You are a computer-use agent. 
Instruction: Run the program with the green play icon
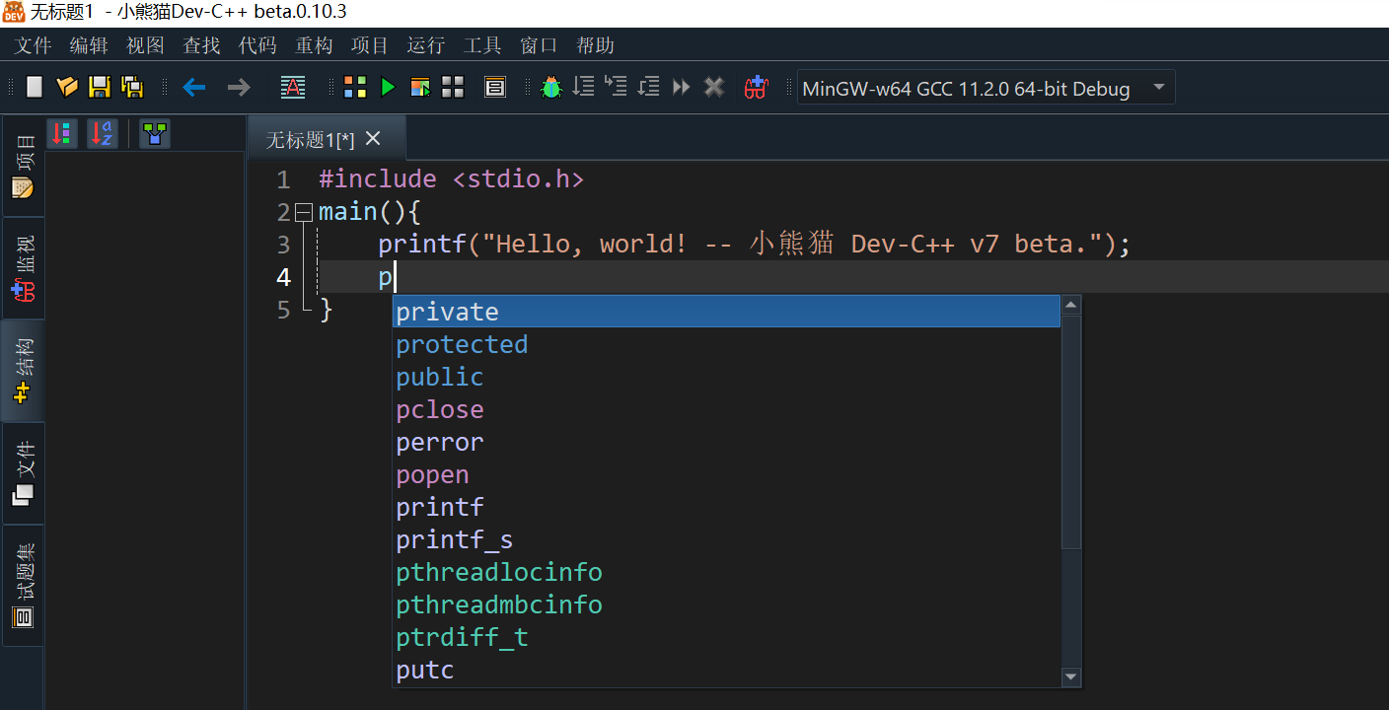point(388,88)
